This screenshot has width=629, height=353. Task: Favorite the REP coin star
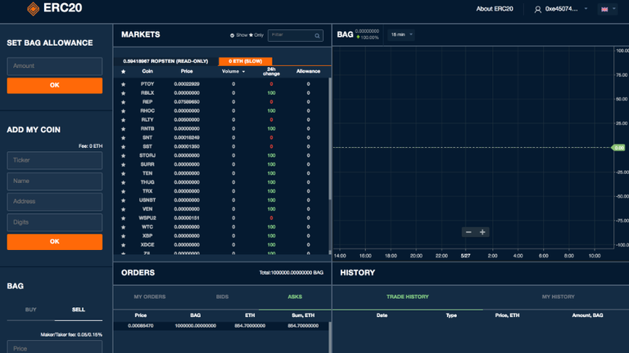123,102
